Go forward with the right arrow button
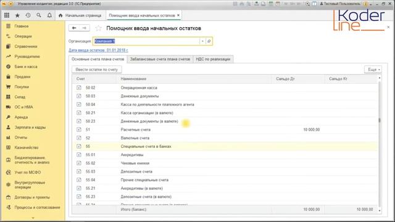This screenshot has width=395, height=222. [85, 28]
